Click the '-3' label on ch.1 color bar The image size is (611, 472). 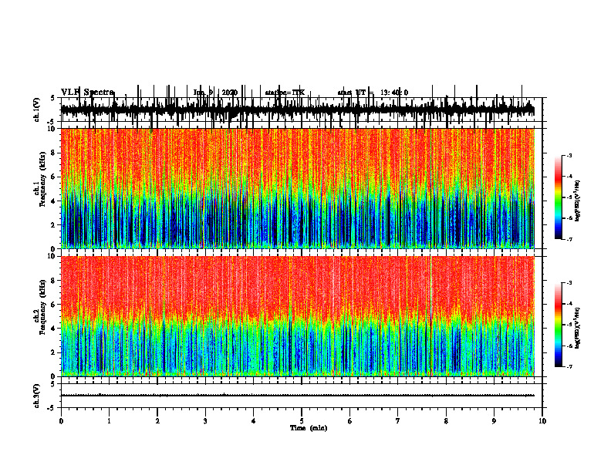569,155
